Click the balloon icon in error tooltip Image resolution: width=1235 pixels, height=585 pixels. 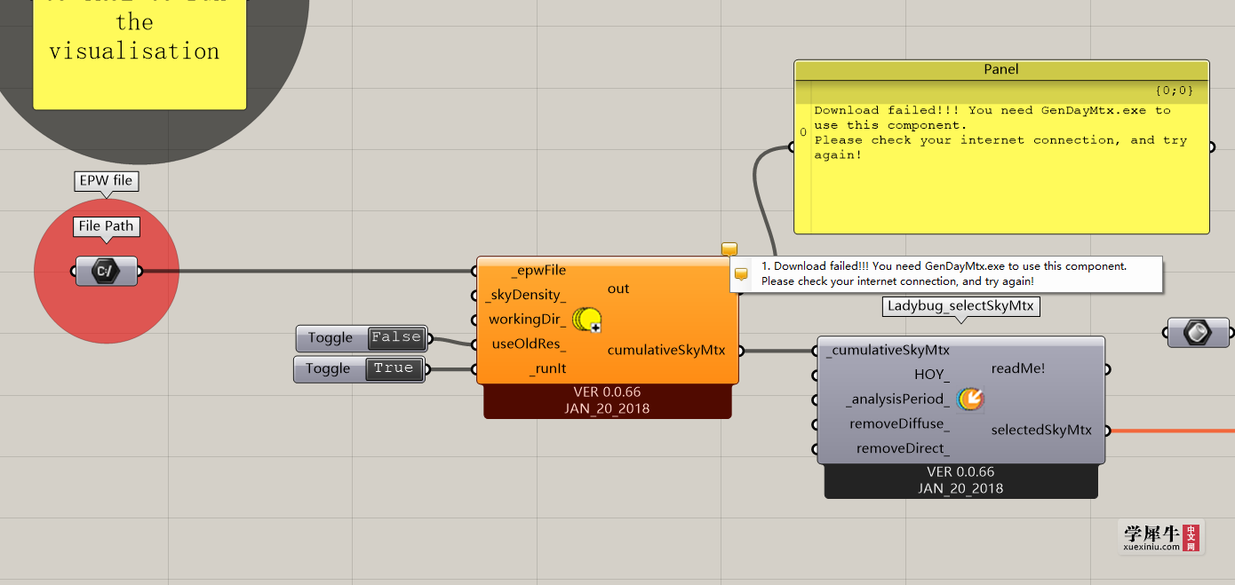(x=741, y=274)
